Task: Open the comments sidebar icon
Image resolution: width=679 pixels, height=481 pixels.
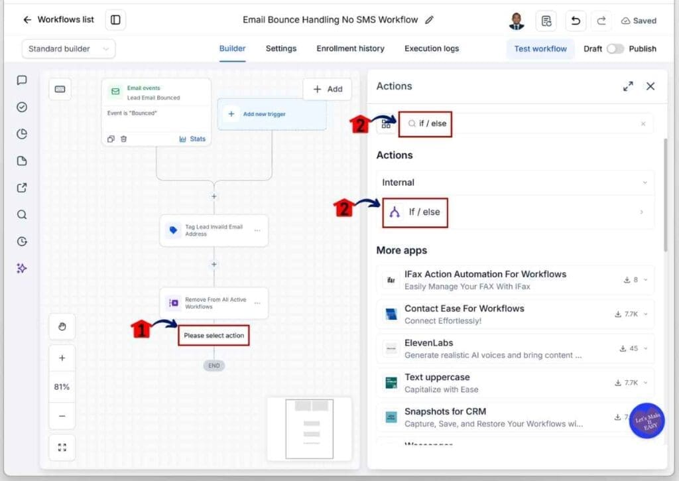Action: 22,80
